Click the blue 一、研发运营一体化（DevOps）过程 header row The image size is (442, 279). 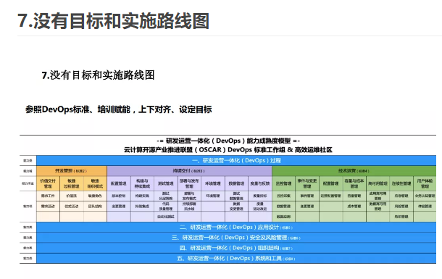click(x=236, y=160)
